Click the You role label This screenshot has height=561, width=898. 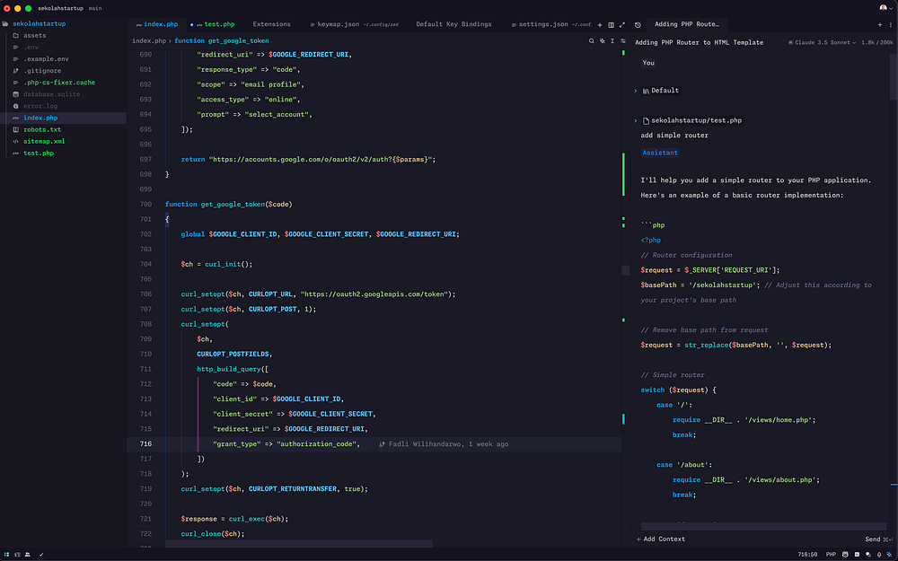[x=648, y=63]
